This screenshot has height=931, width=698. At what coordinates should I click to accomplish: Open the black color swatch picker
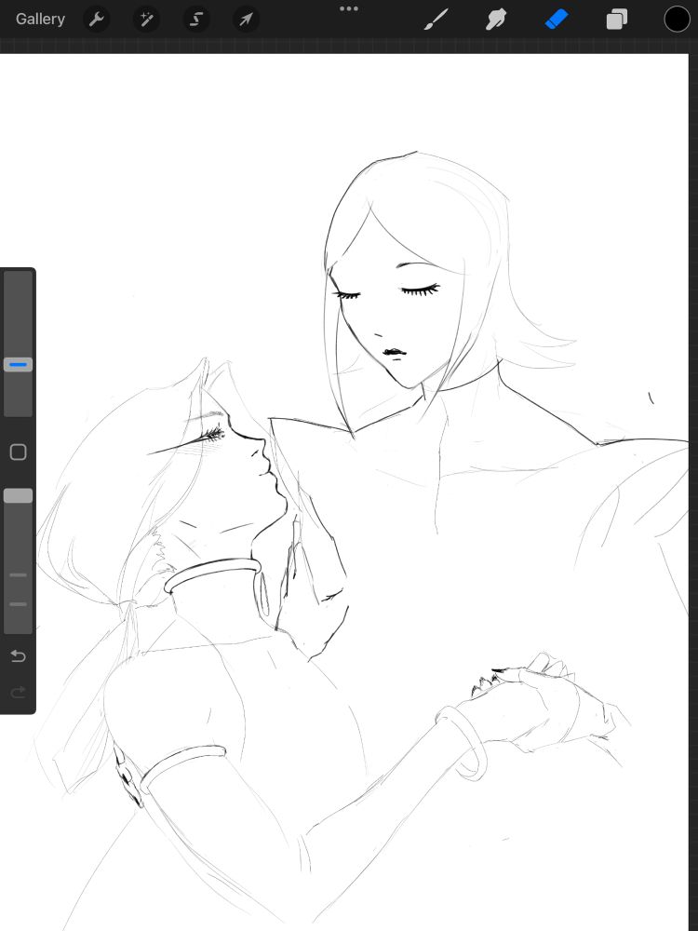[677, 19]
